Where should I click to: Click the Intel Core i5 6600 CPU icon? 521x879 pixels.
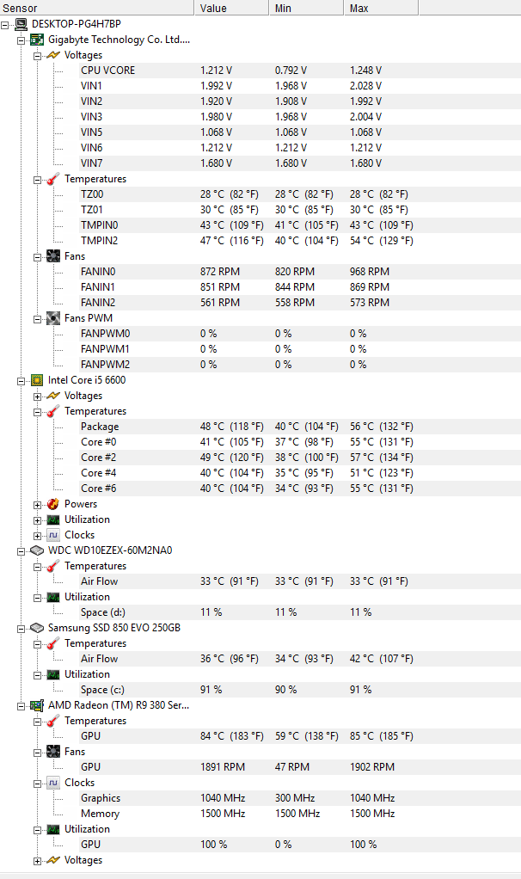click(38, 380)
